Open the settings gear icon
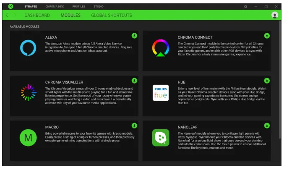Screen dimensions: 284x170 (245, 7)
